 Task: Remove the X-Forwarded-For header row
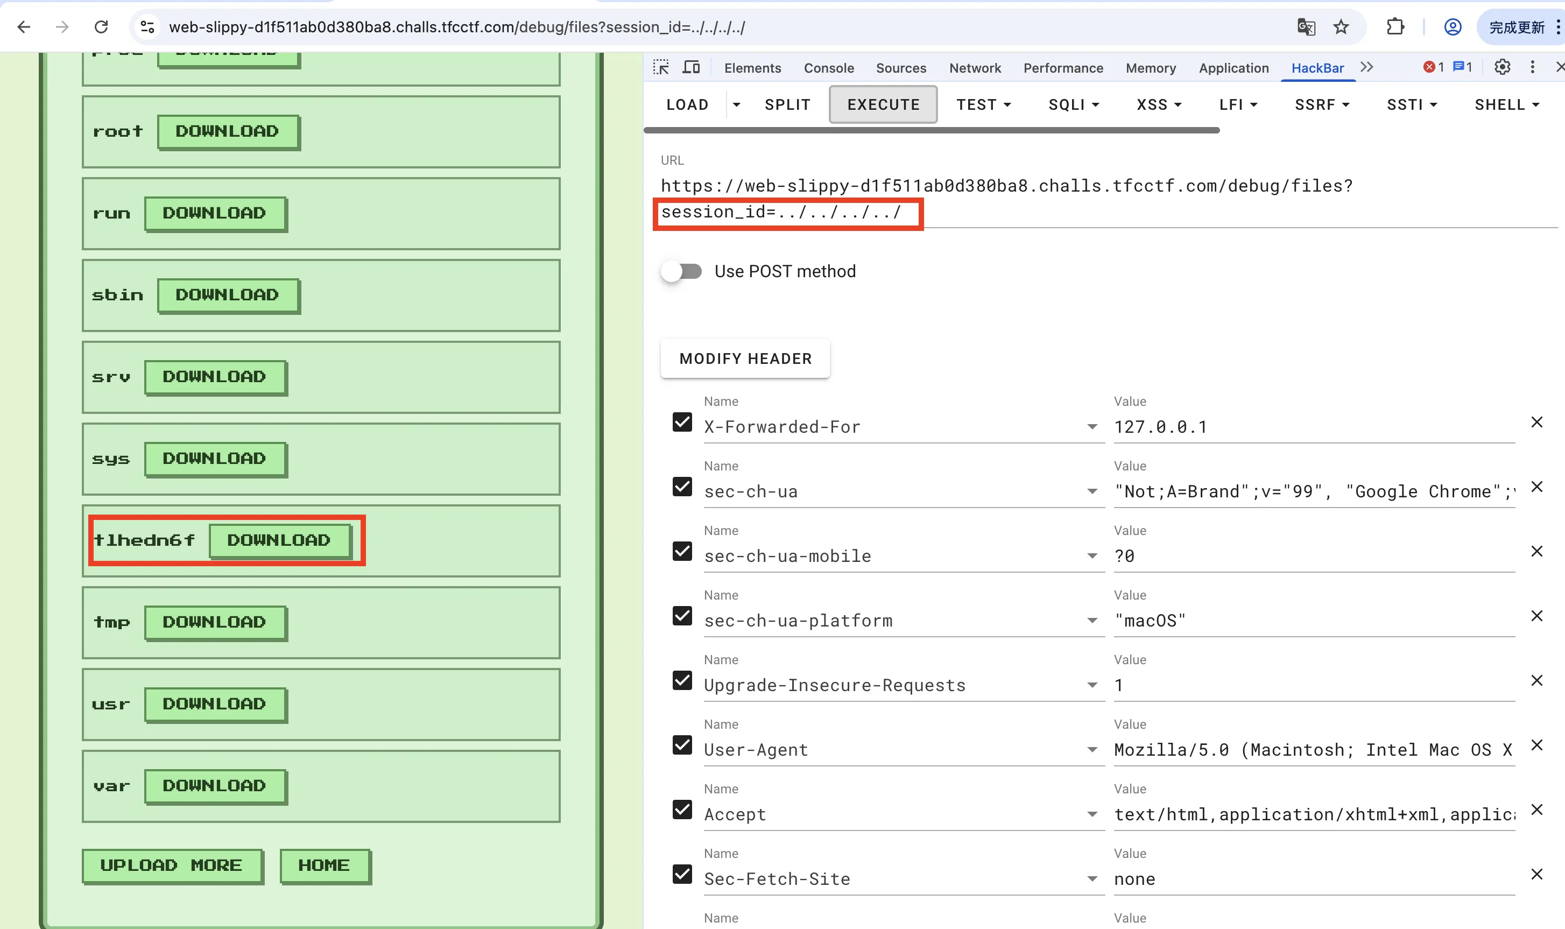tap(1537, 423)
